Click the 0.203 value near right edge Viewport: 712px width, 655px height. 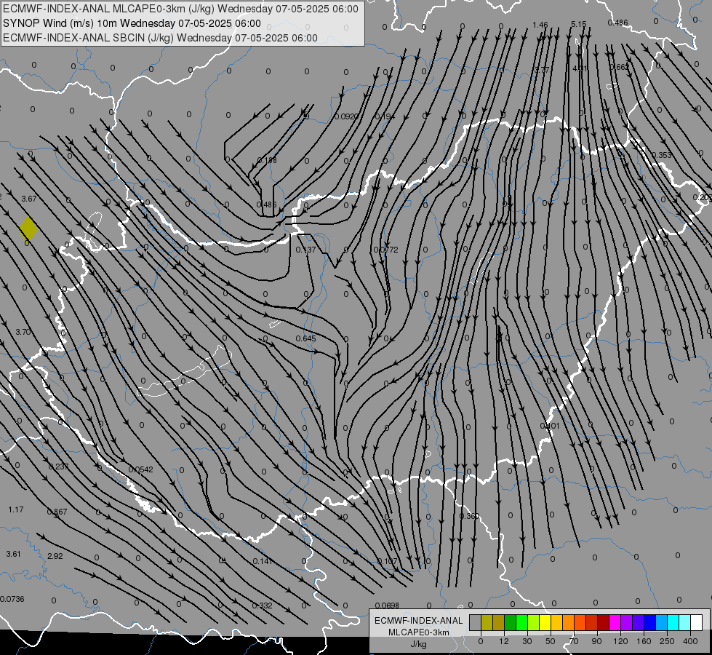(x=702, y=197)
